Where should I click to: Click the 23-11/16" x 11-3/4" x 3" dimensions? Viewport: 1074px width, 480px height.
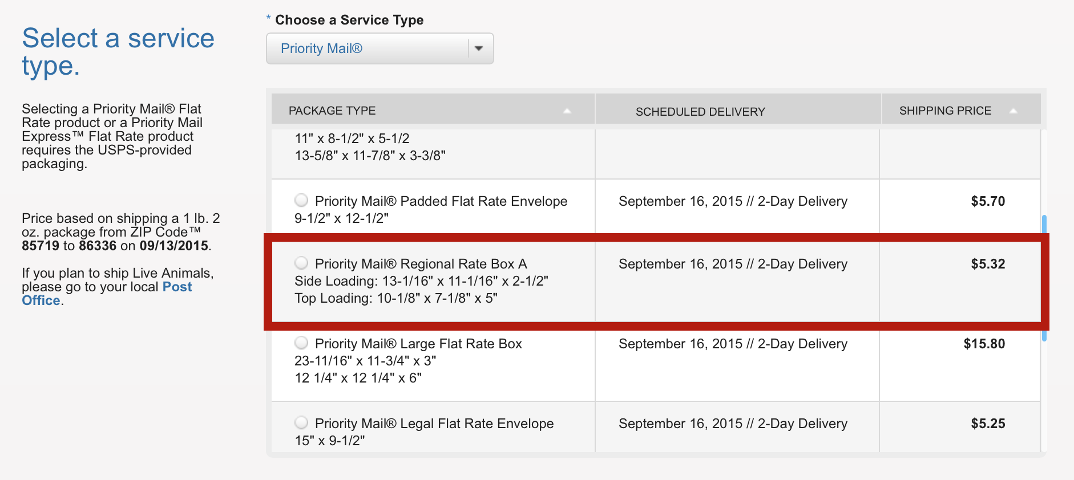point(365,361)
